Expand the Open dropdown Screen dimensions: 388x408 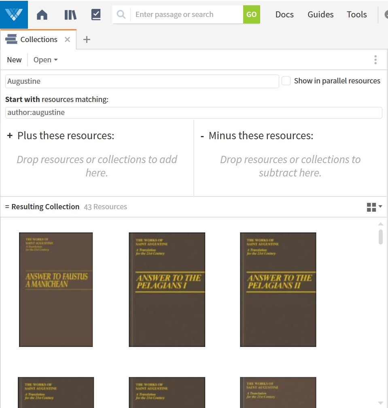pos(45,60)
